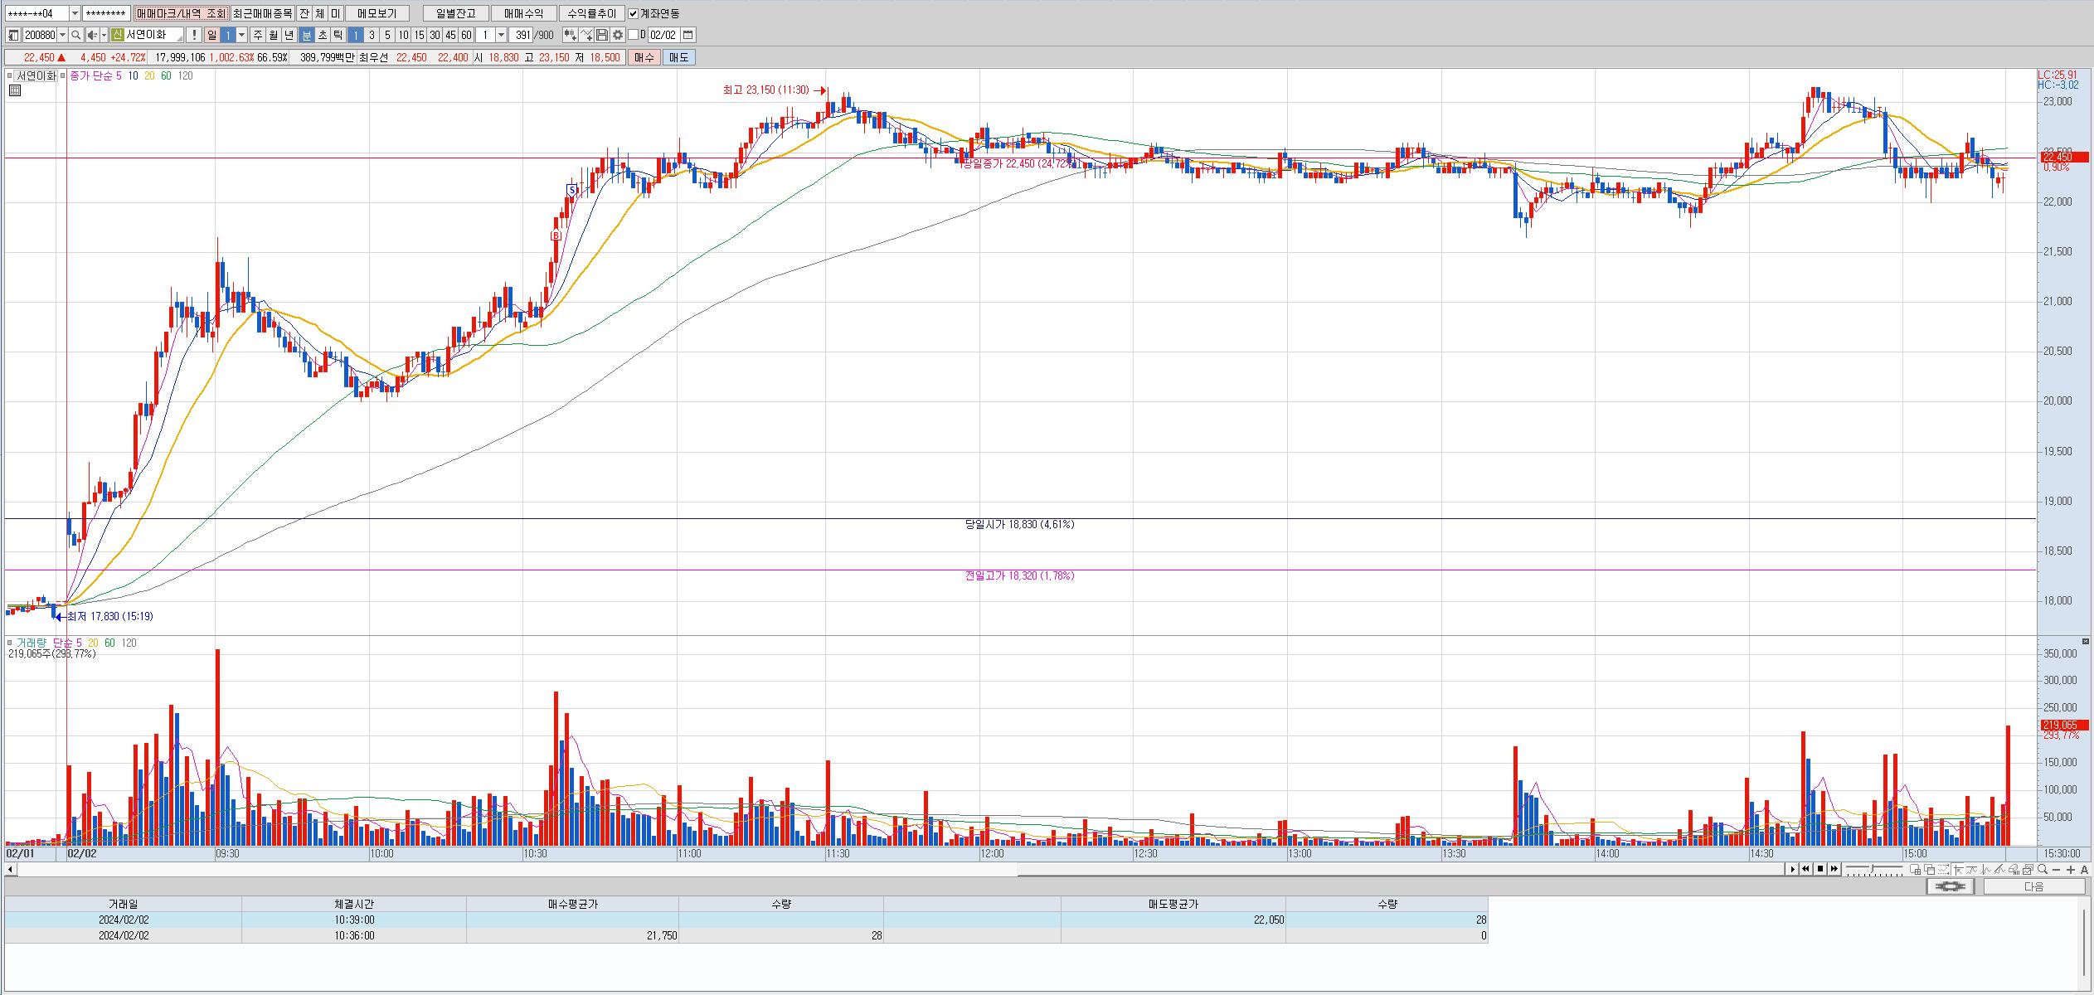Toggle the 계좌연동 checkbox
The width and height of the screenshot is (2094, 995).
pyautogui.click(x=634, y=13)
